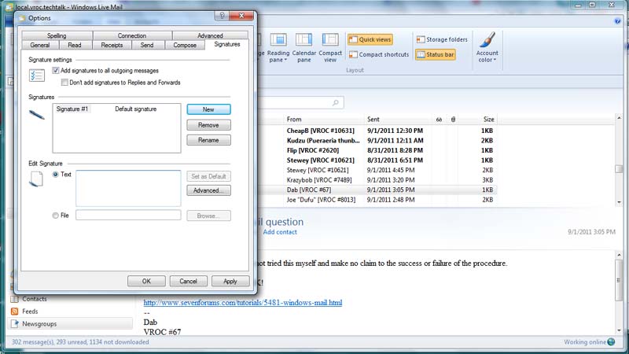Switch to the Read tab
This screenshot has height=354, width=629.
tap(74, 45)
